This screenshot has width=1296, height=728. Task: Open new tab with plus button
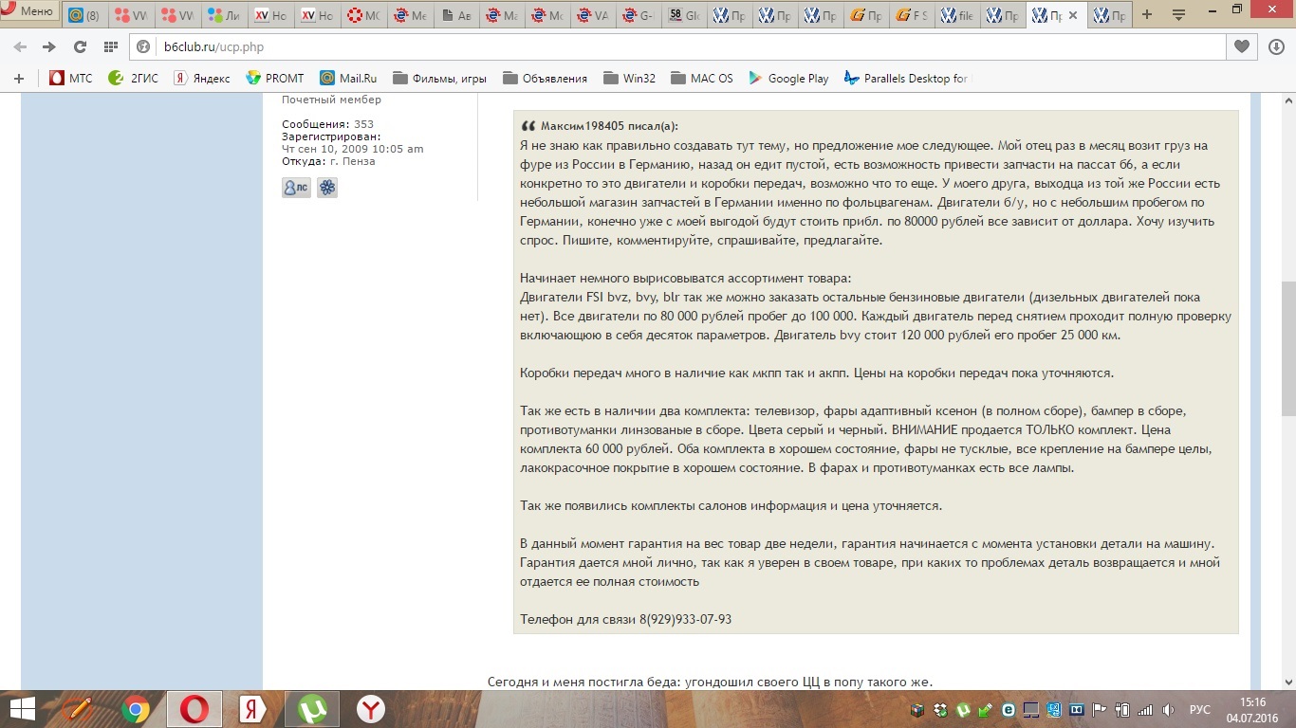(1147, 15)
